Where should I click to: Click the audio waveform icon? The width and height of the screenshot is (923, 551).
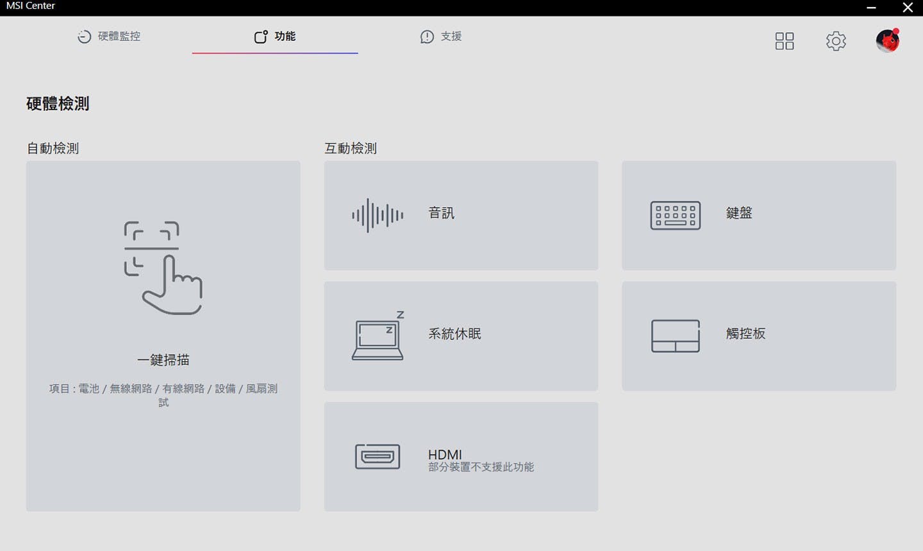click(x=378, y=216)
